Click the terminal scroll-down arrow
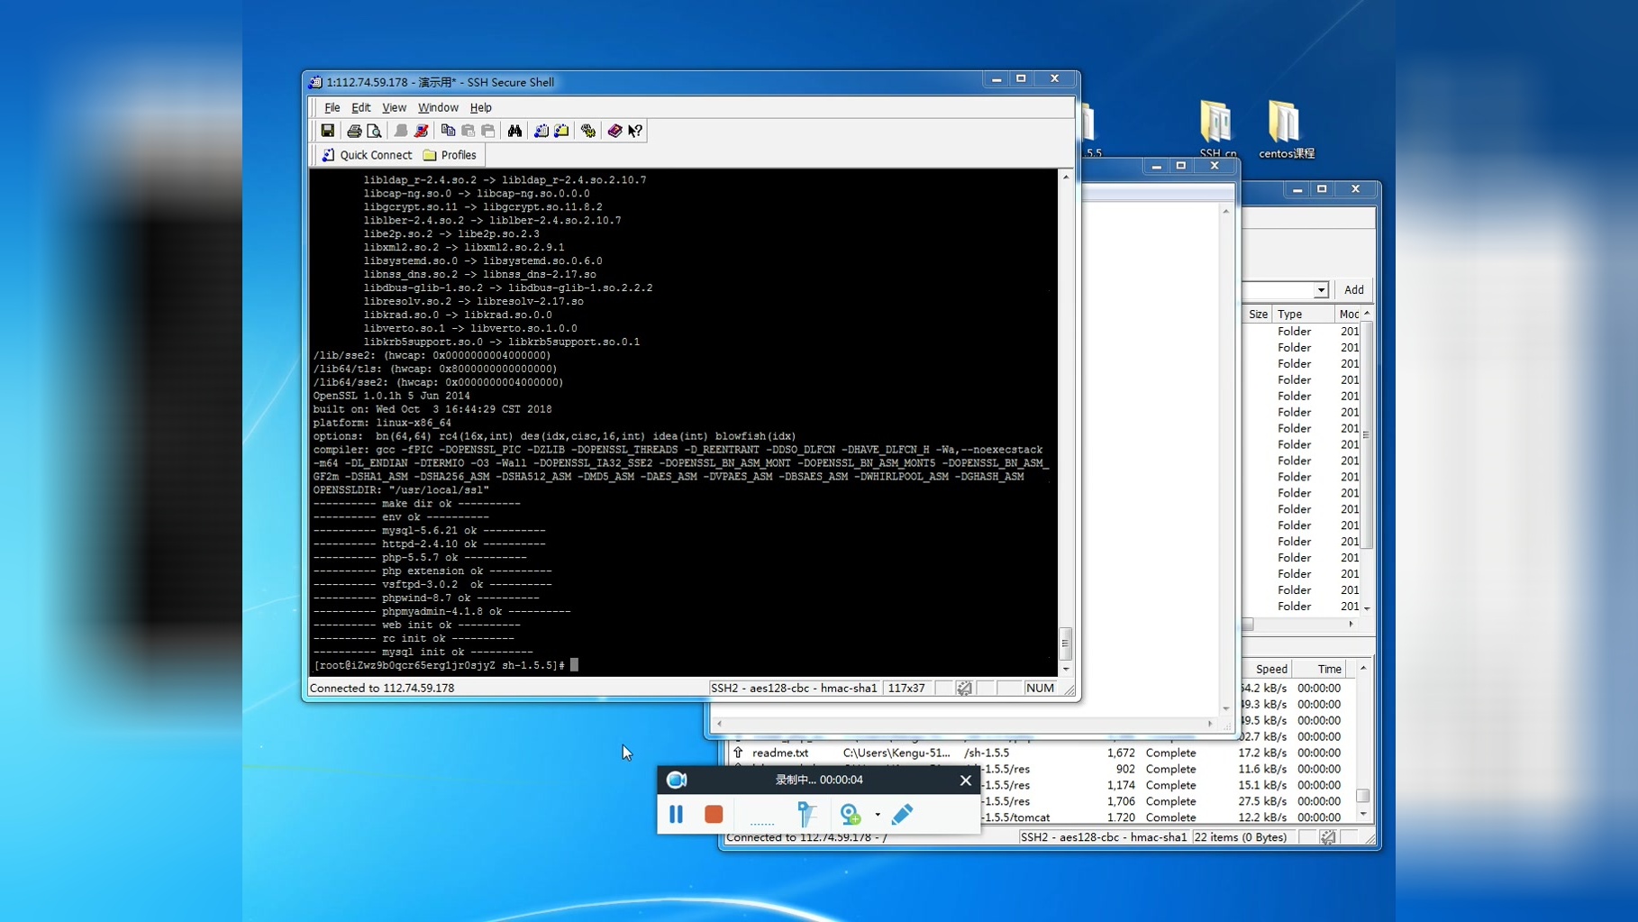 tap(1066, 669)
